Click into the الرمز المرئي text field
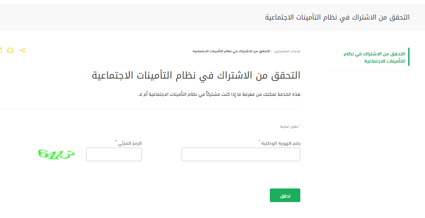 (114, 154)
